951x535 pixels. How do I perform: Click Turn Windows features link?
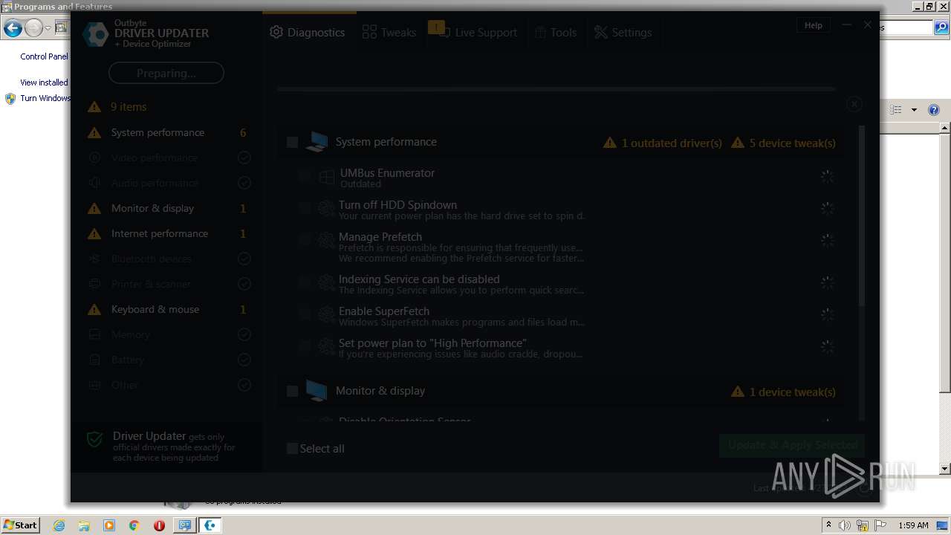[45, 98]
